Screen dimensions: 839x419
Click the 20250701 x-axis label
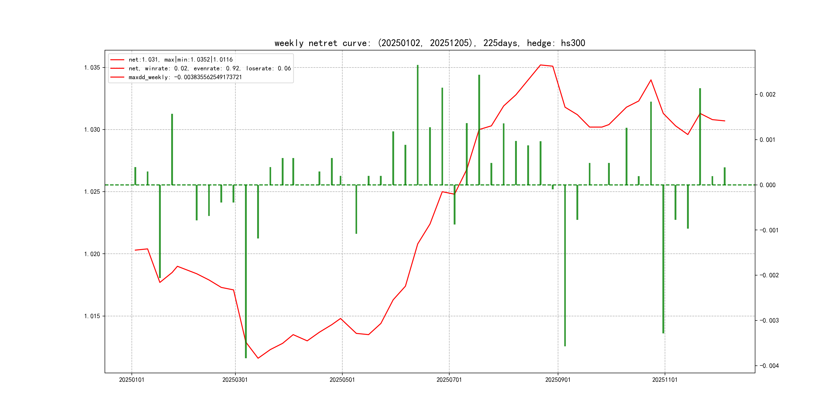click(449, 380)
